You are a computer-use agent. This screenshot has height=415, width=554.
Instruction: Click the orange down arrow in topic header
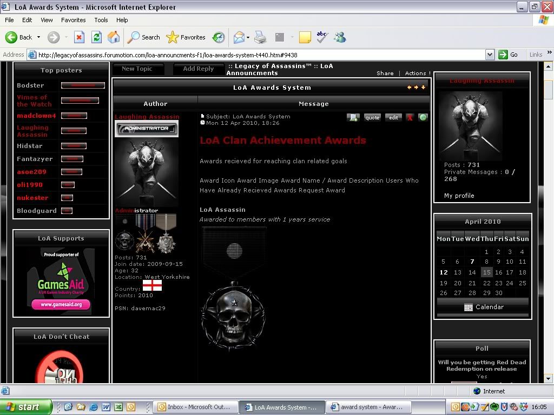pyautogui.click(x=423, y=87)
